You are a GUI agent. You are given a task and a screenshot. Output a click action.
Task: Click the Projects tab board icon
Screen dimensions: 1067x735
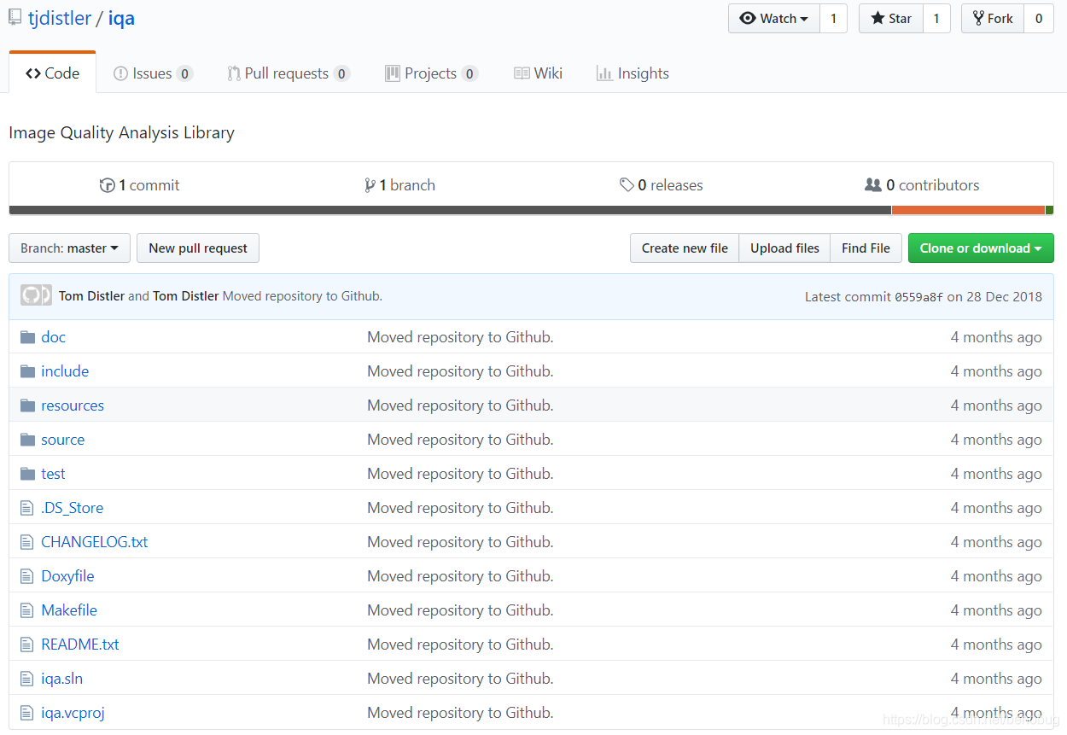click(x=393, y=73)
